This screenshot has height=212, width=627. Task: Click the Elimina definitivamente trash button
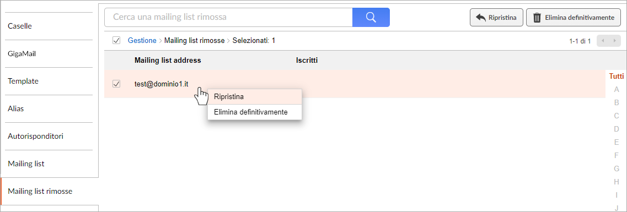[x=574, y=18]
